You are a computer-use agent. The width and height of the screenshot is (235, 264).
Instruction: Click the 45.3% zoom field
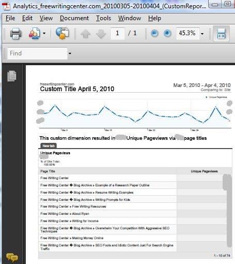click(187, 33)
